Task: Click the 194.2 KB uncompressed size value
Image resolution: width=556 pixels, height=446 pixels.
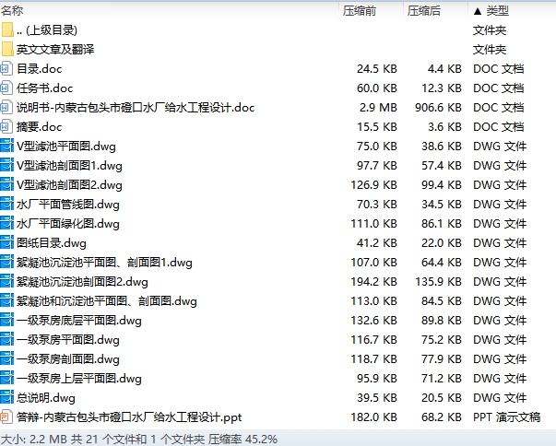Action: pos(373,282)
